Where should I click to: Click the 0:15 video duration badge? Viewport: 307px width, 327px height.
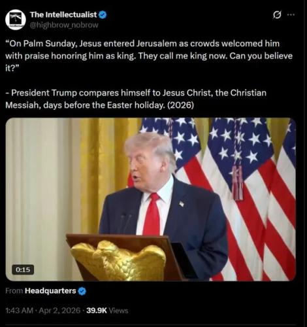pyautogui.click(x=23, y=269)
